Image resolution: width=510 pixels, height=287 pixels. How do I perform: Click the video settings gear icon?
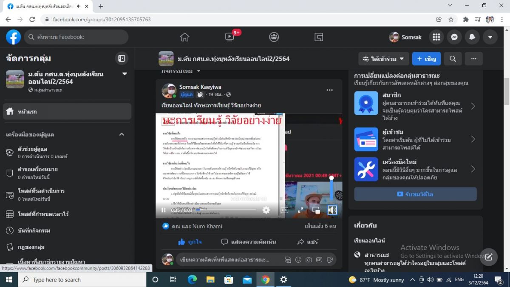point(266,210)
